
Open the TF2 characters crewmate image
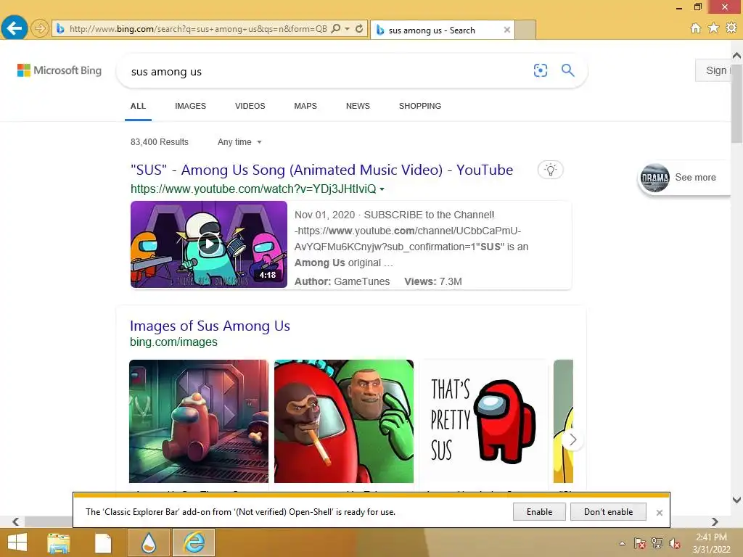click(343, 421)
